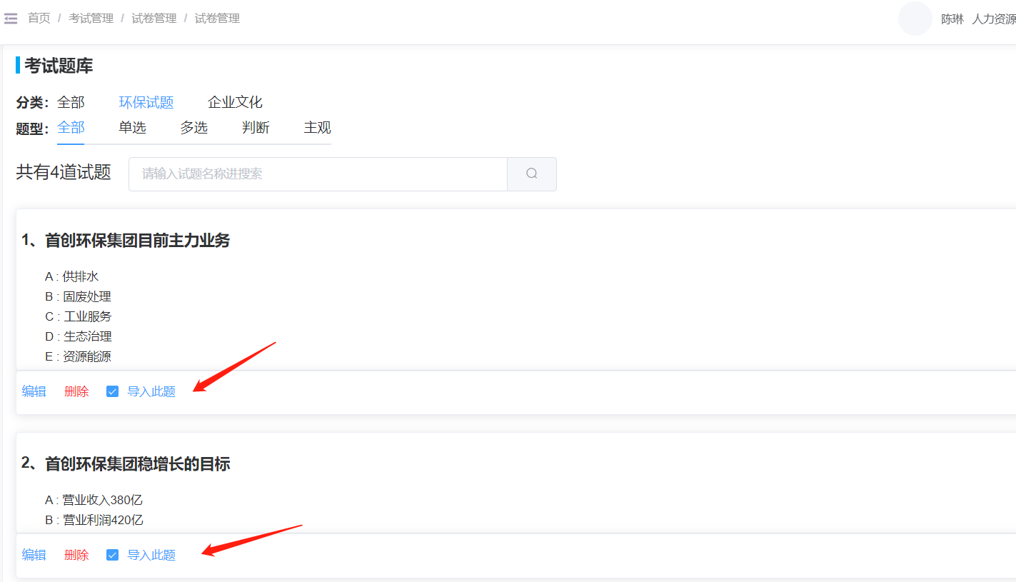Click the magnifier search button
Screen dimensions: 1016x582
pyautogui.click(x=532, y=174)
